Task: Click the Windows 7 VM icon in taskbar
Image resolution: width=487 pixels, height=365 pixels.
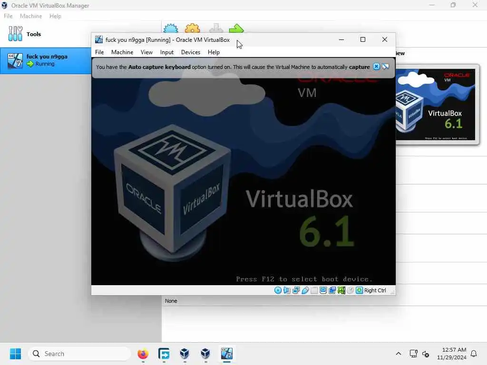Action: [x=227, y=354]
